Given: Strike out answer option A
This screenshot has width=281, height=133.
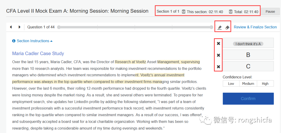Looking at the screenshot, I should 219,43.
